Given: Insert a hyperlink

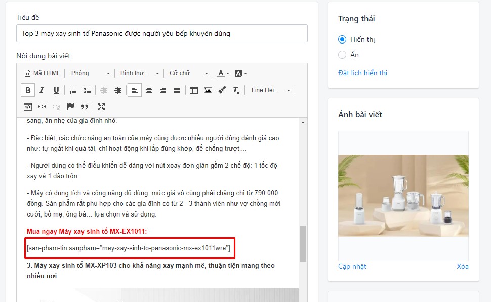Looking at the screenshot, I should click(x=42, y=107).
